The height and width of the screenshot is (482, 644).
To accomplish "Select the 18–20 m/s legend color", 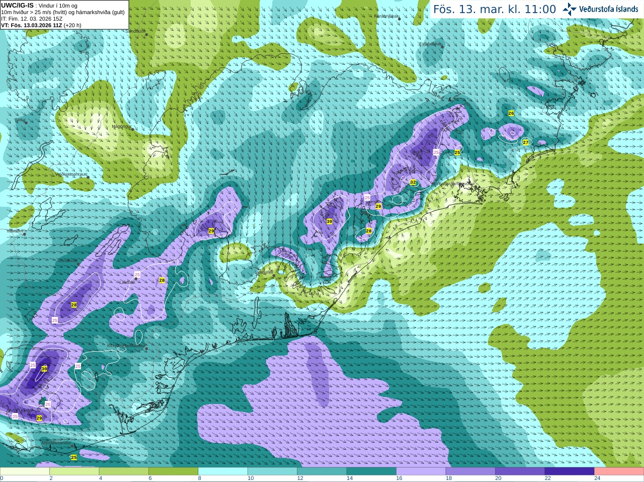I will point(470,471).
